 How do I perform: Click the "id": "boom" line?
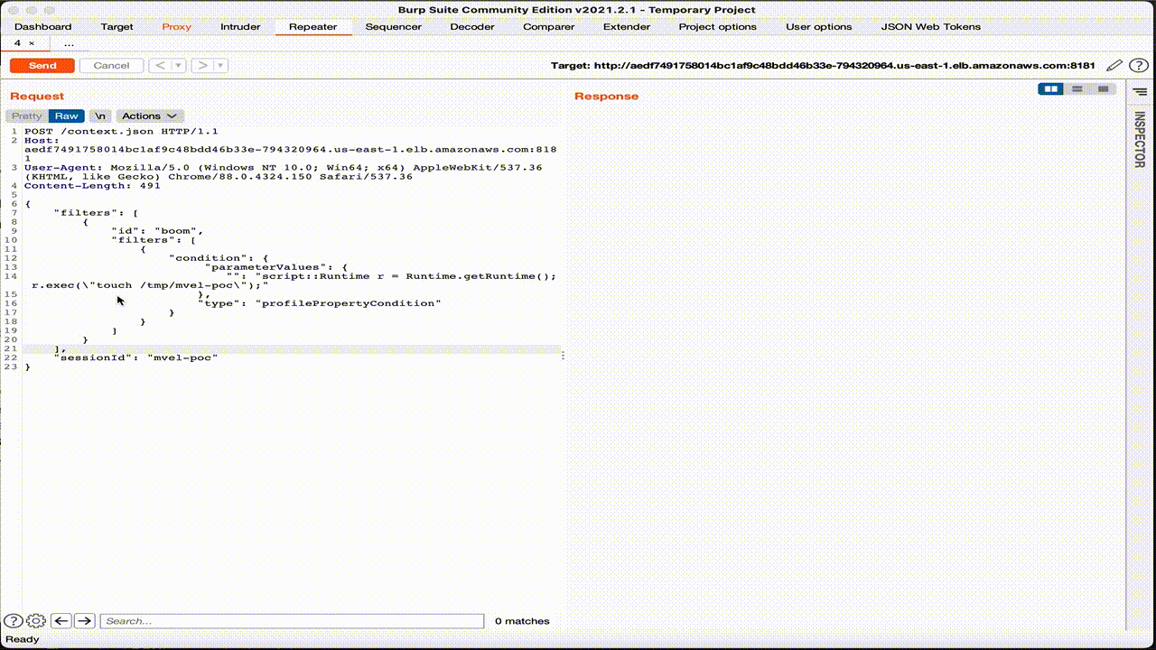click(x=158, y=231)
